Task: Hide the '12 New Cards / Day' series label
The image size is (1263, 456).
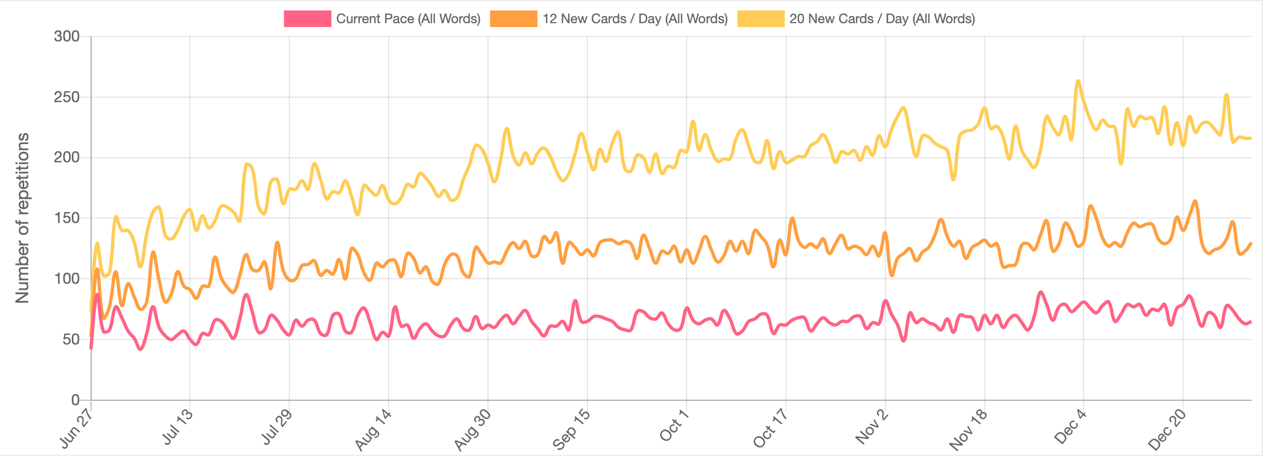Action: [x=635, y=19]
